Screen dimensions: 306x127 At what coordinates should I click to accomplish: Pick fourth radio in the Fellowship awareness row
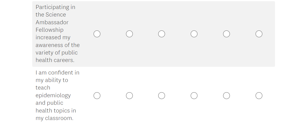194,34
